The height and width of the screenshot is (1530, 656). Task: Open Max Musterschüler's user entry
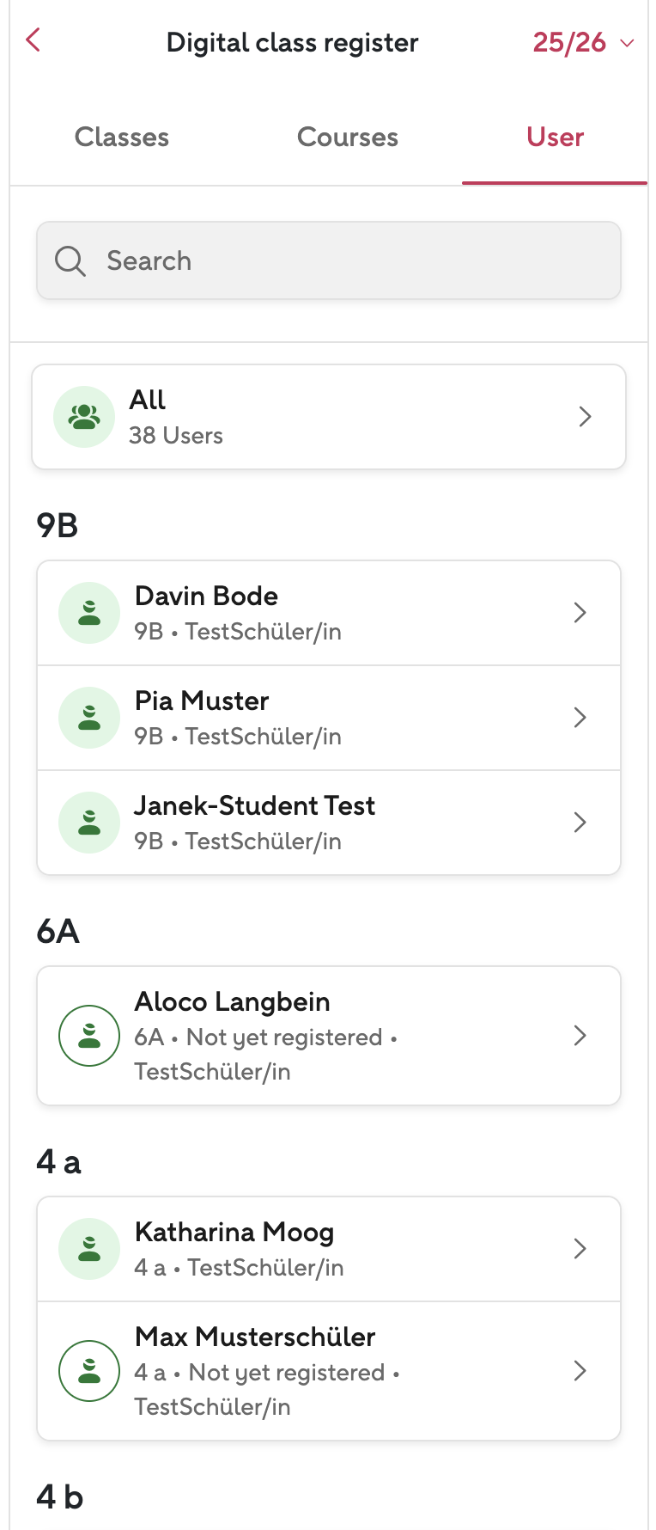point(326,1371)
